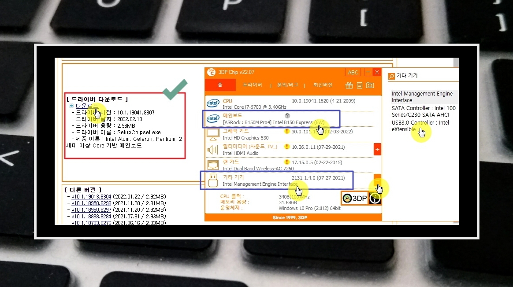The width and height of the screenshot is (513, 287).
Task: Open the 드라이버 tab
Action: point(252,85)
